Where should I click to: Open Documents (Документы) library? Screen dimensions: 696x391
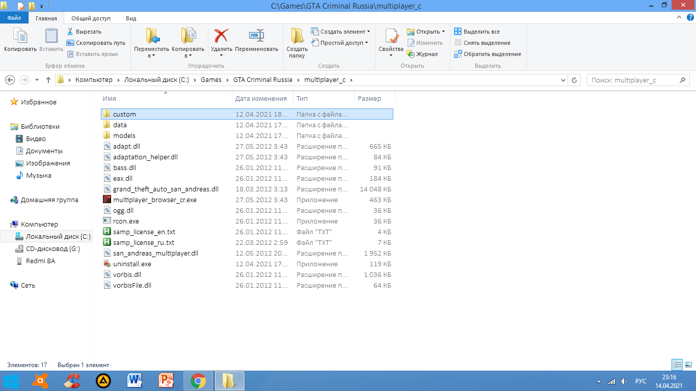(x=39, y=151)
